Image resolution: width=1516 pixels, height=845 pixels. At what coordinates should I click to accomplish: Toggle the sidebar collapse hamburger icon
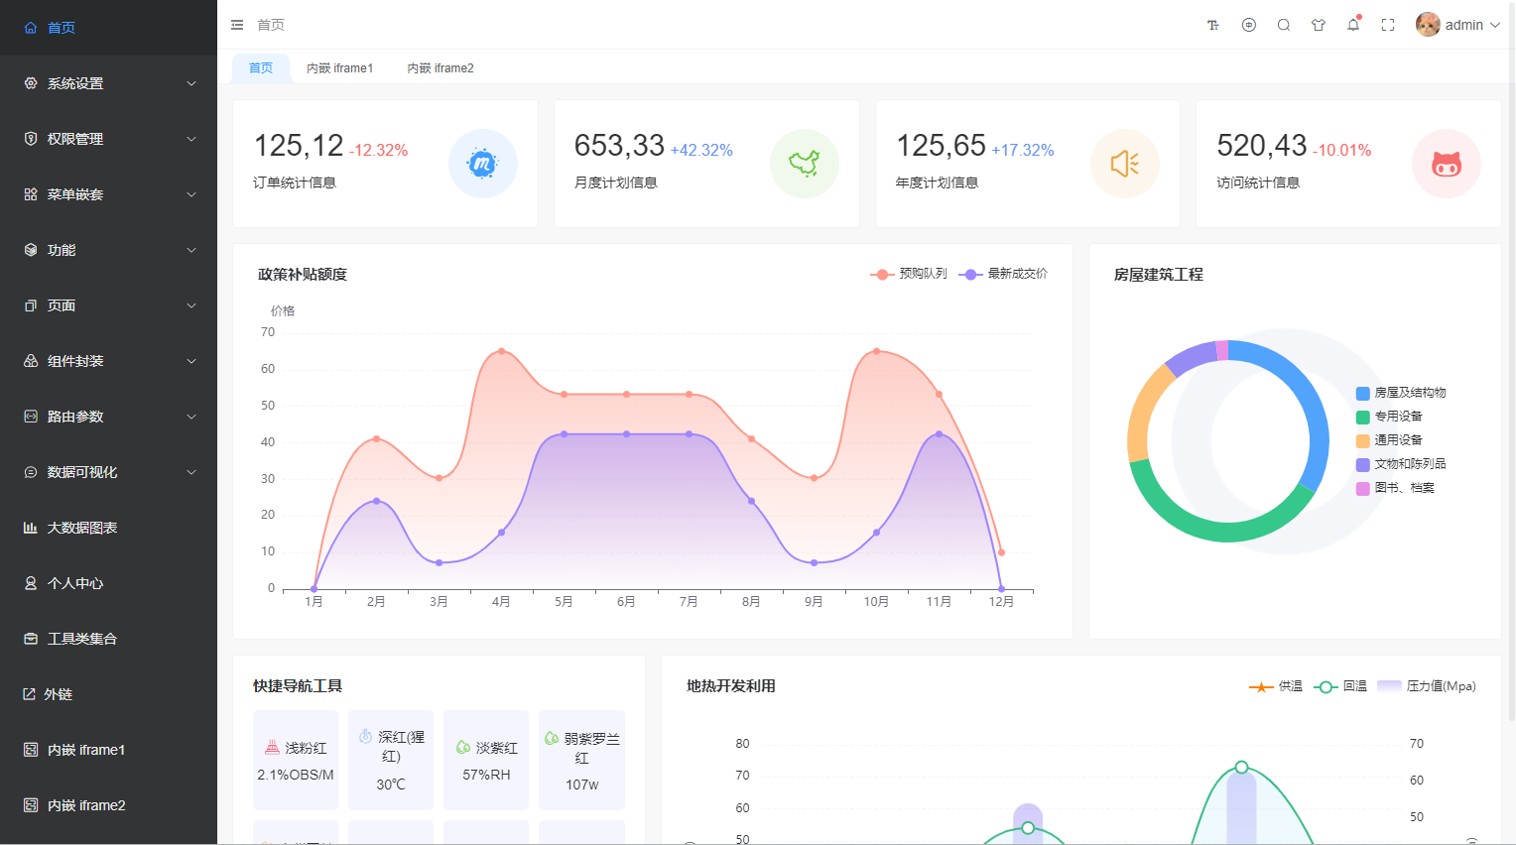(x=237, y=25)
